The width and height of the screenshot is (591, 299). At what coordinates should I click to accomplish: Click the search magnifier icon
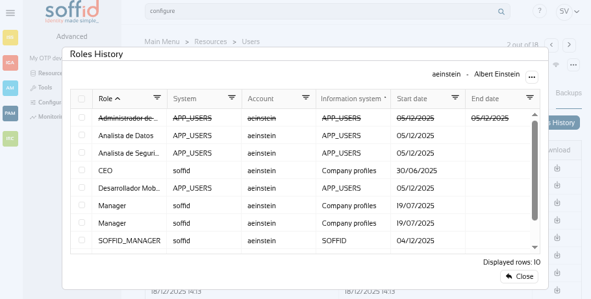click(501, 12)
